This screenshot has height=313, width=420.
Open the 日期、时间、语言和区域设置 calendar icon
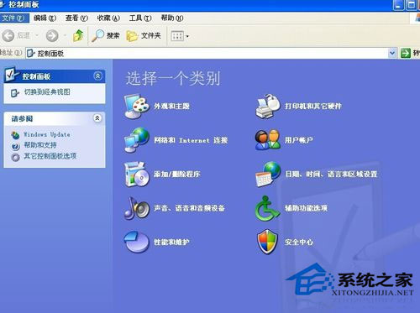coord(268,174)
